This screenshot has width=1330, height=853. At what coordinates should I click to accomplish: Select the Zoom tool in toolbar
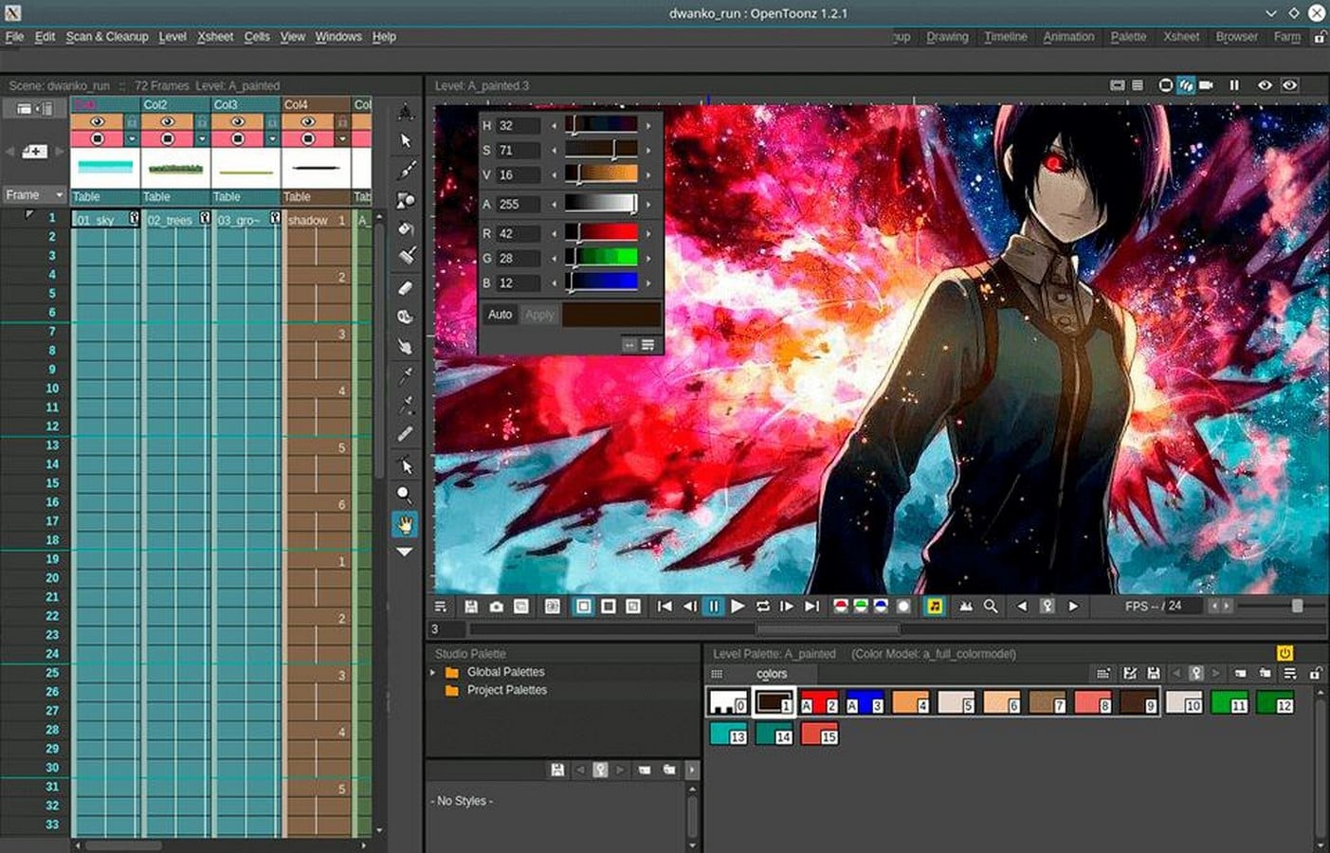405,494
